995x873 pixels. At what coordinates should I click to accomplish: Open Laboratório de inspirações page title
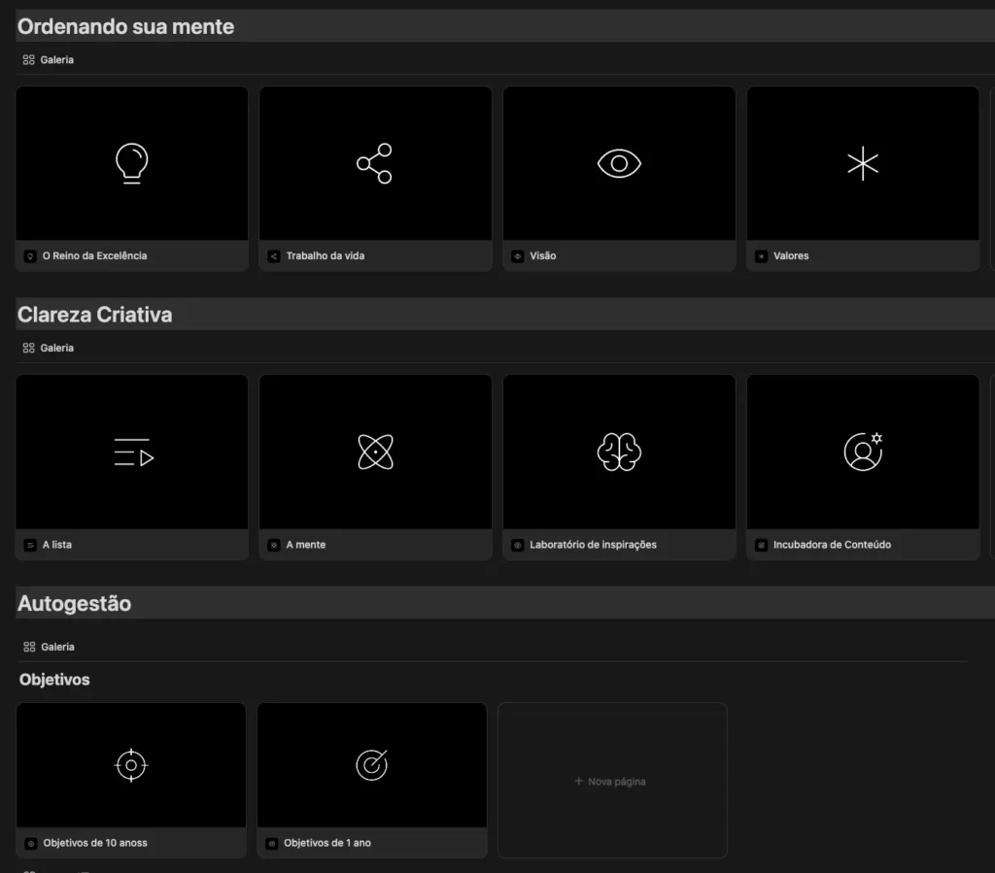pyautogui.click(x=593, y=545)
